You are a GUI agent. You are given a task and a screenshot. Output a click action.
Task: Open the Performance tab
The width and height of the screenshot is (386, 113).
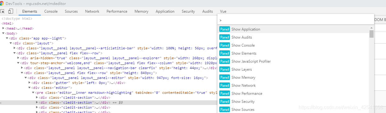(117, 11)
